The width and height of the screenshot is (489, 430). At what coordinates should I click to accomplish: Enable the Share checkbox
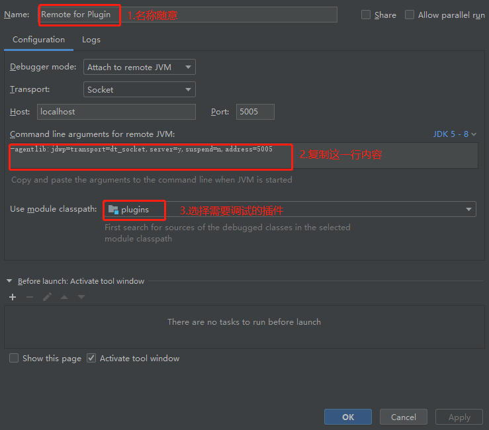click(x=365, y=15)
